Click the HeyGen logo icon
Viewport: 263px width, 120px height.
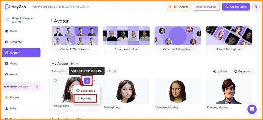(7, 7)
